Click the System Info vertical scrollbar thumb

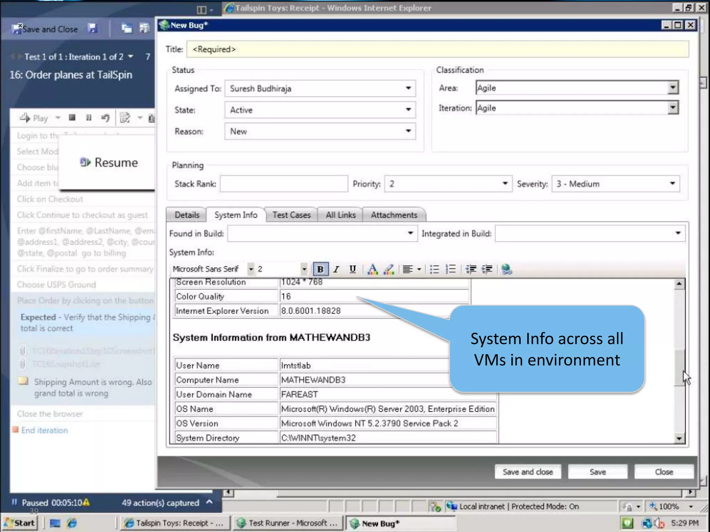coord(679,367)
